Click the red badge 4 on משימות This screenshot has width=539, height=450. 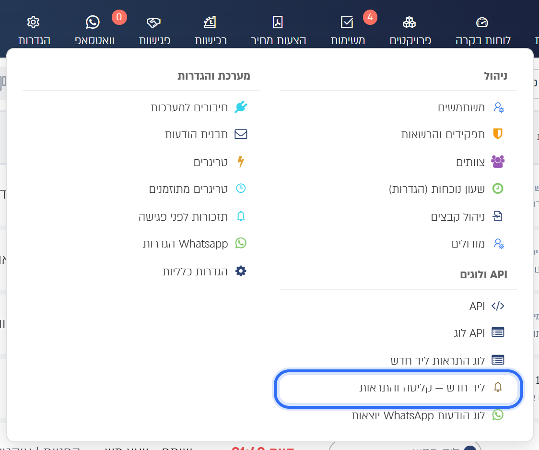[370, 17]
